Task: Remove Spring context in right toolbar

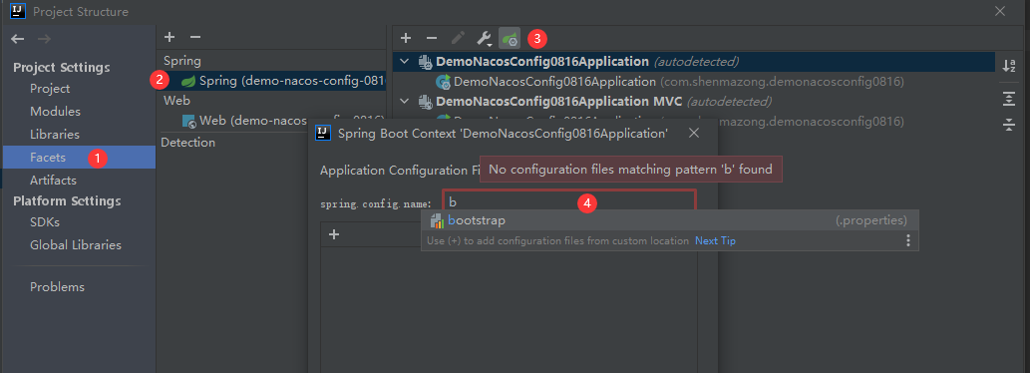Action: pyautogui.click(x=432, y=39)
